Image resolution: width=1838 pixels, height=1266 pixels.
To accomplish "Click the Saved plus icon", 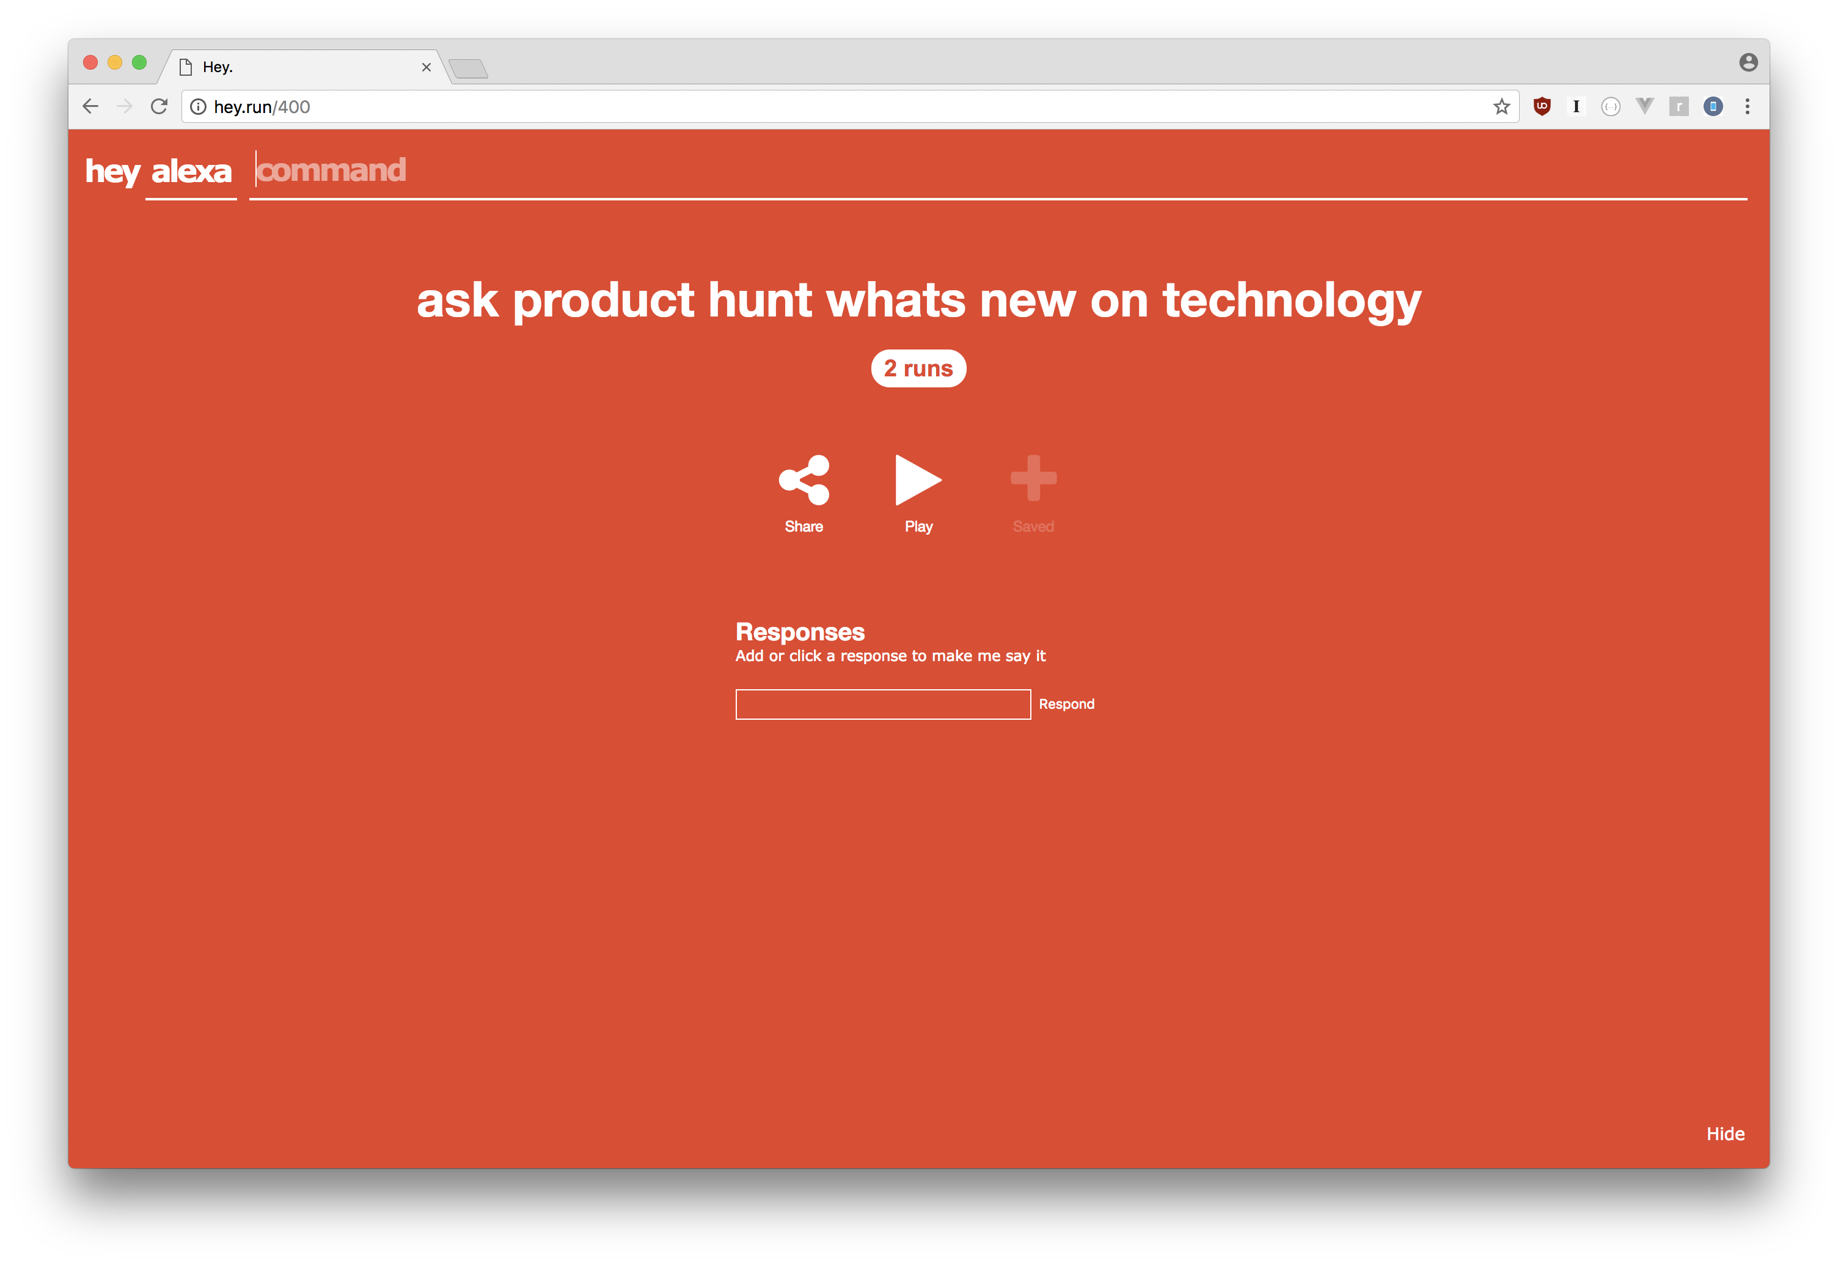I will [x=1033, y=478].
